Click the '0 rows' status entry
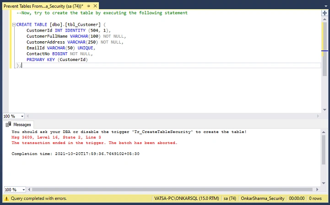The width and height of the screenshot is (330, 205). click(x=315, y=199)
